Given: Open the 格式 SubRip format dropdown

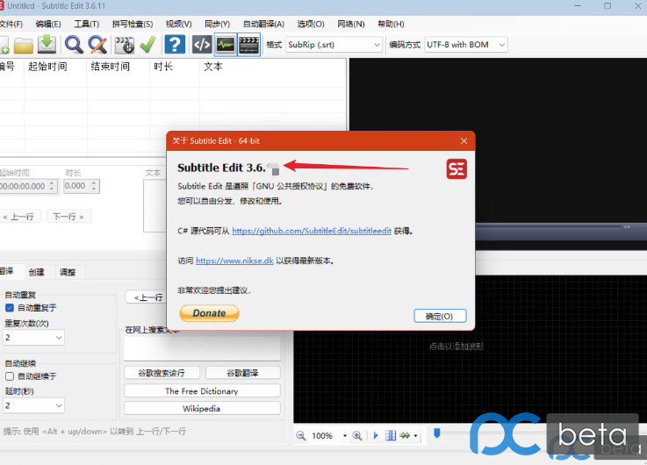Looking at the screenshot, I should tap(334, 45).
